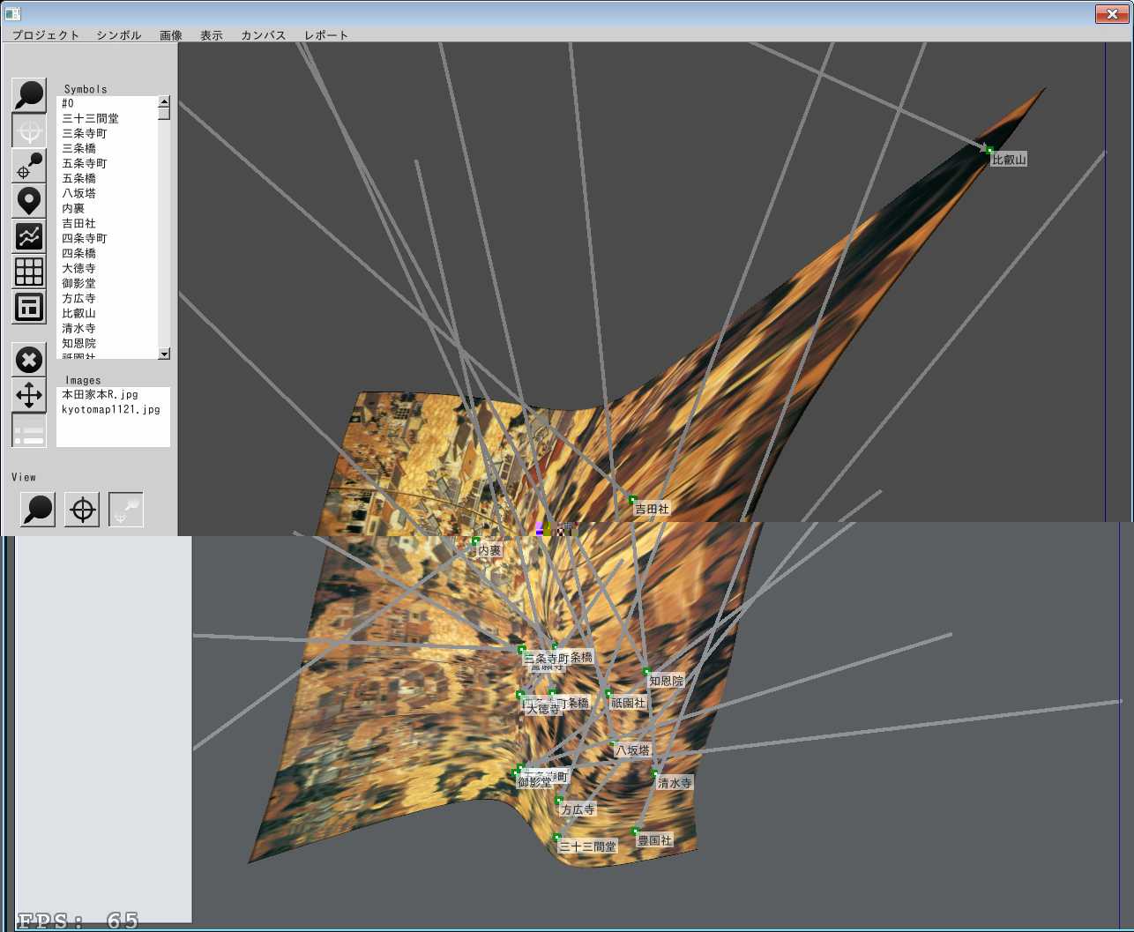Open the プロジェクト menu
The width and height of the screenshot is (1134, 932).
(46, 35)
